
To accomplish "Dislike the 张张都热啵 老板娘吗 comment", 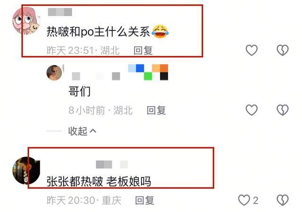I will point(283,200).
